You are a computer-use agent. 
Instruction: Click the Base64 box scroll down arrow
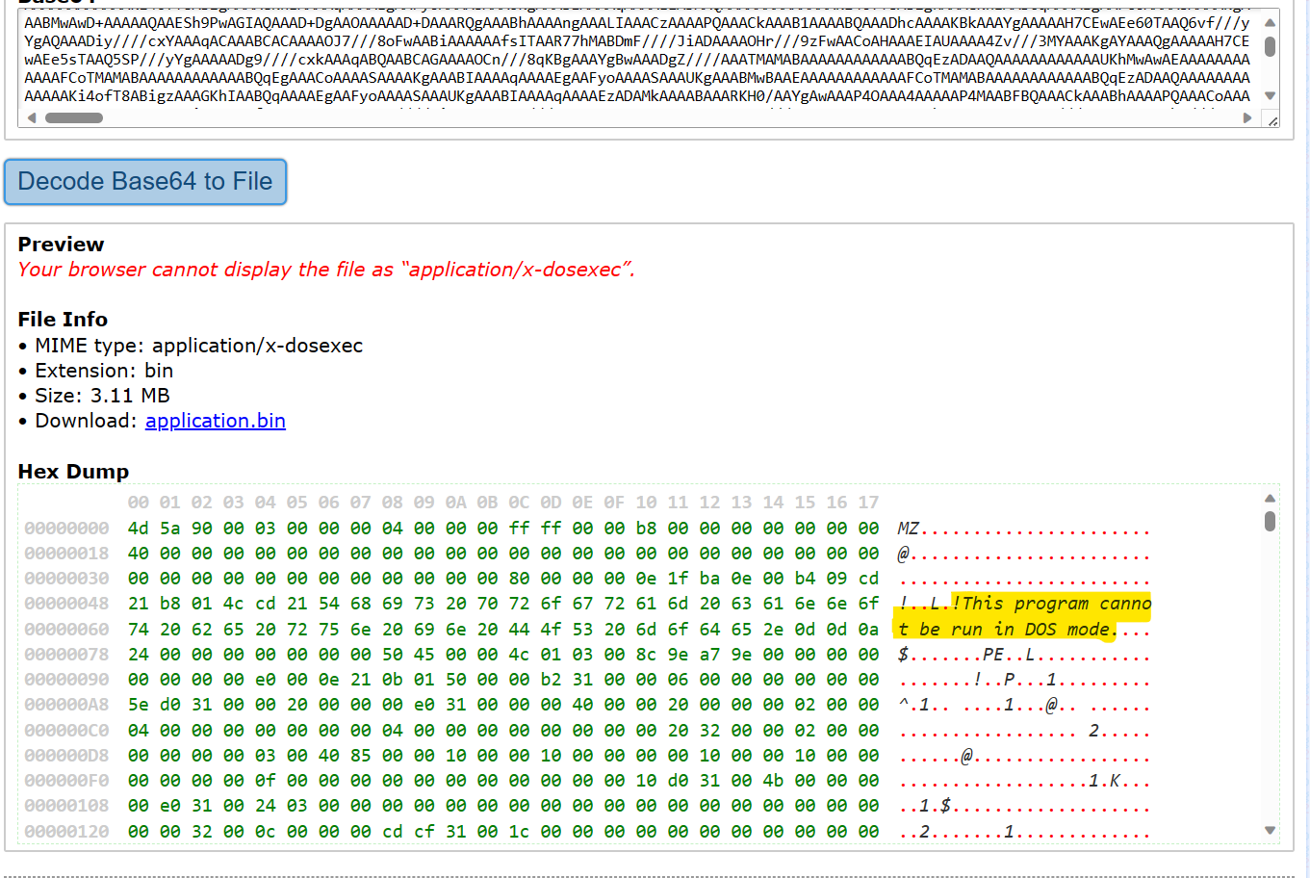1270,95
